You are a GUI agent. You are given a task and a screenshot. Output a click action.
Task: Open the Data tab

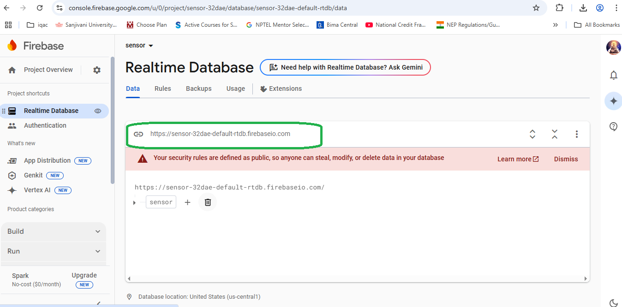pos(133,89)
